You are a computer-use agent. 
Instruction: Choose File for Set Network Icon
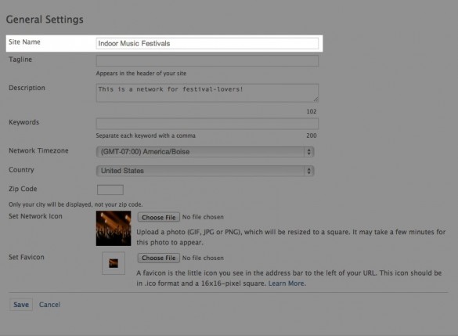159,217
